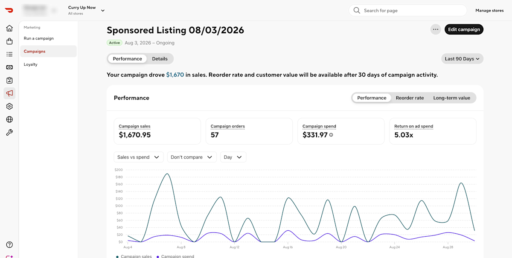Click the Aug 3, 2026 – Ongoing text

[x=149, y=43]
